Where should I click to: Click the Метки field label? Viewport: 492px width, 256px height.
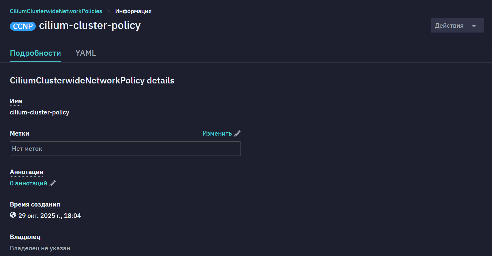point(19,134)
